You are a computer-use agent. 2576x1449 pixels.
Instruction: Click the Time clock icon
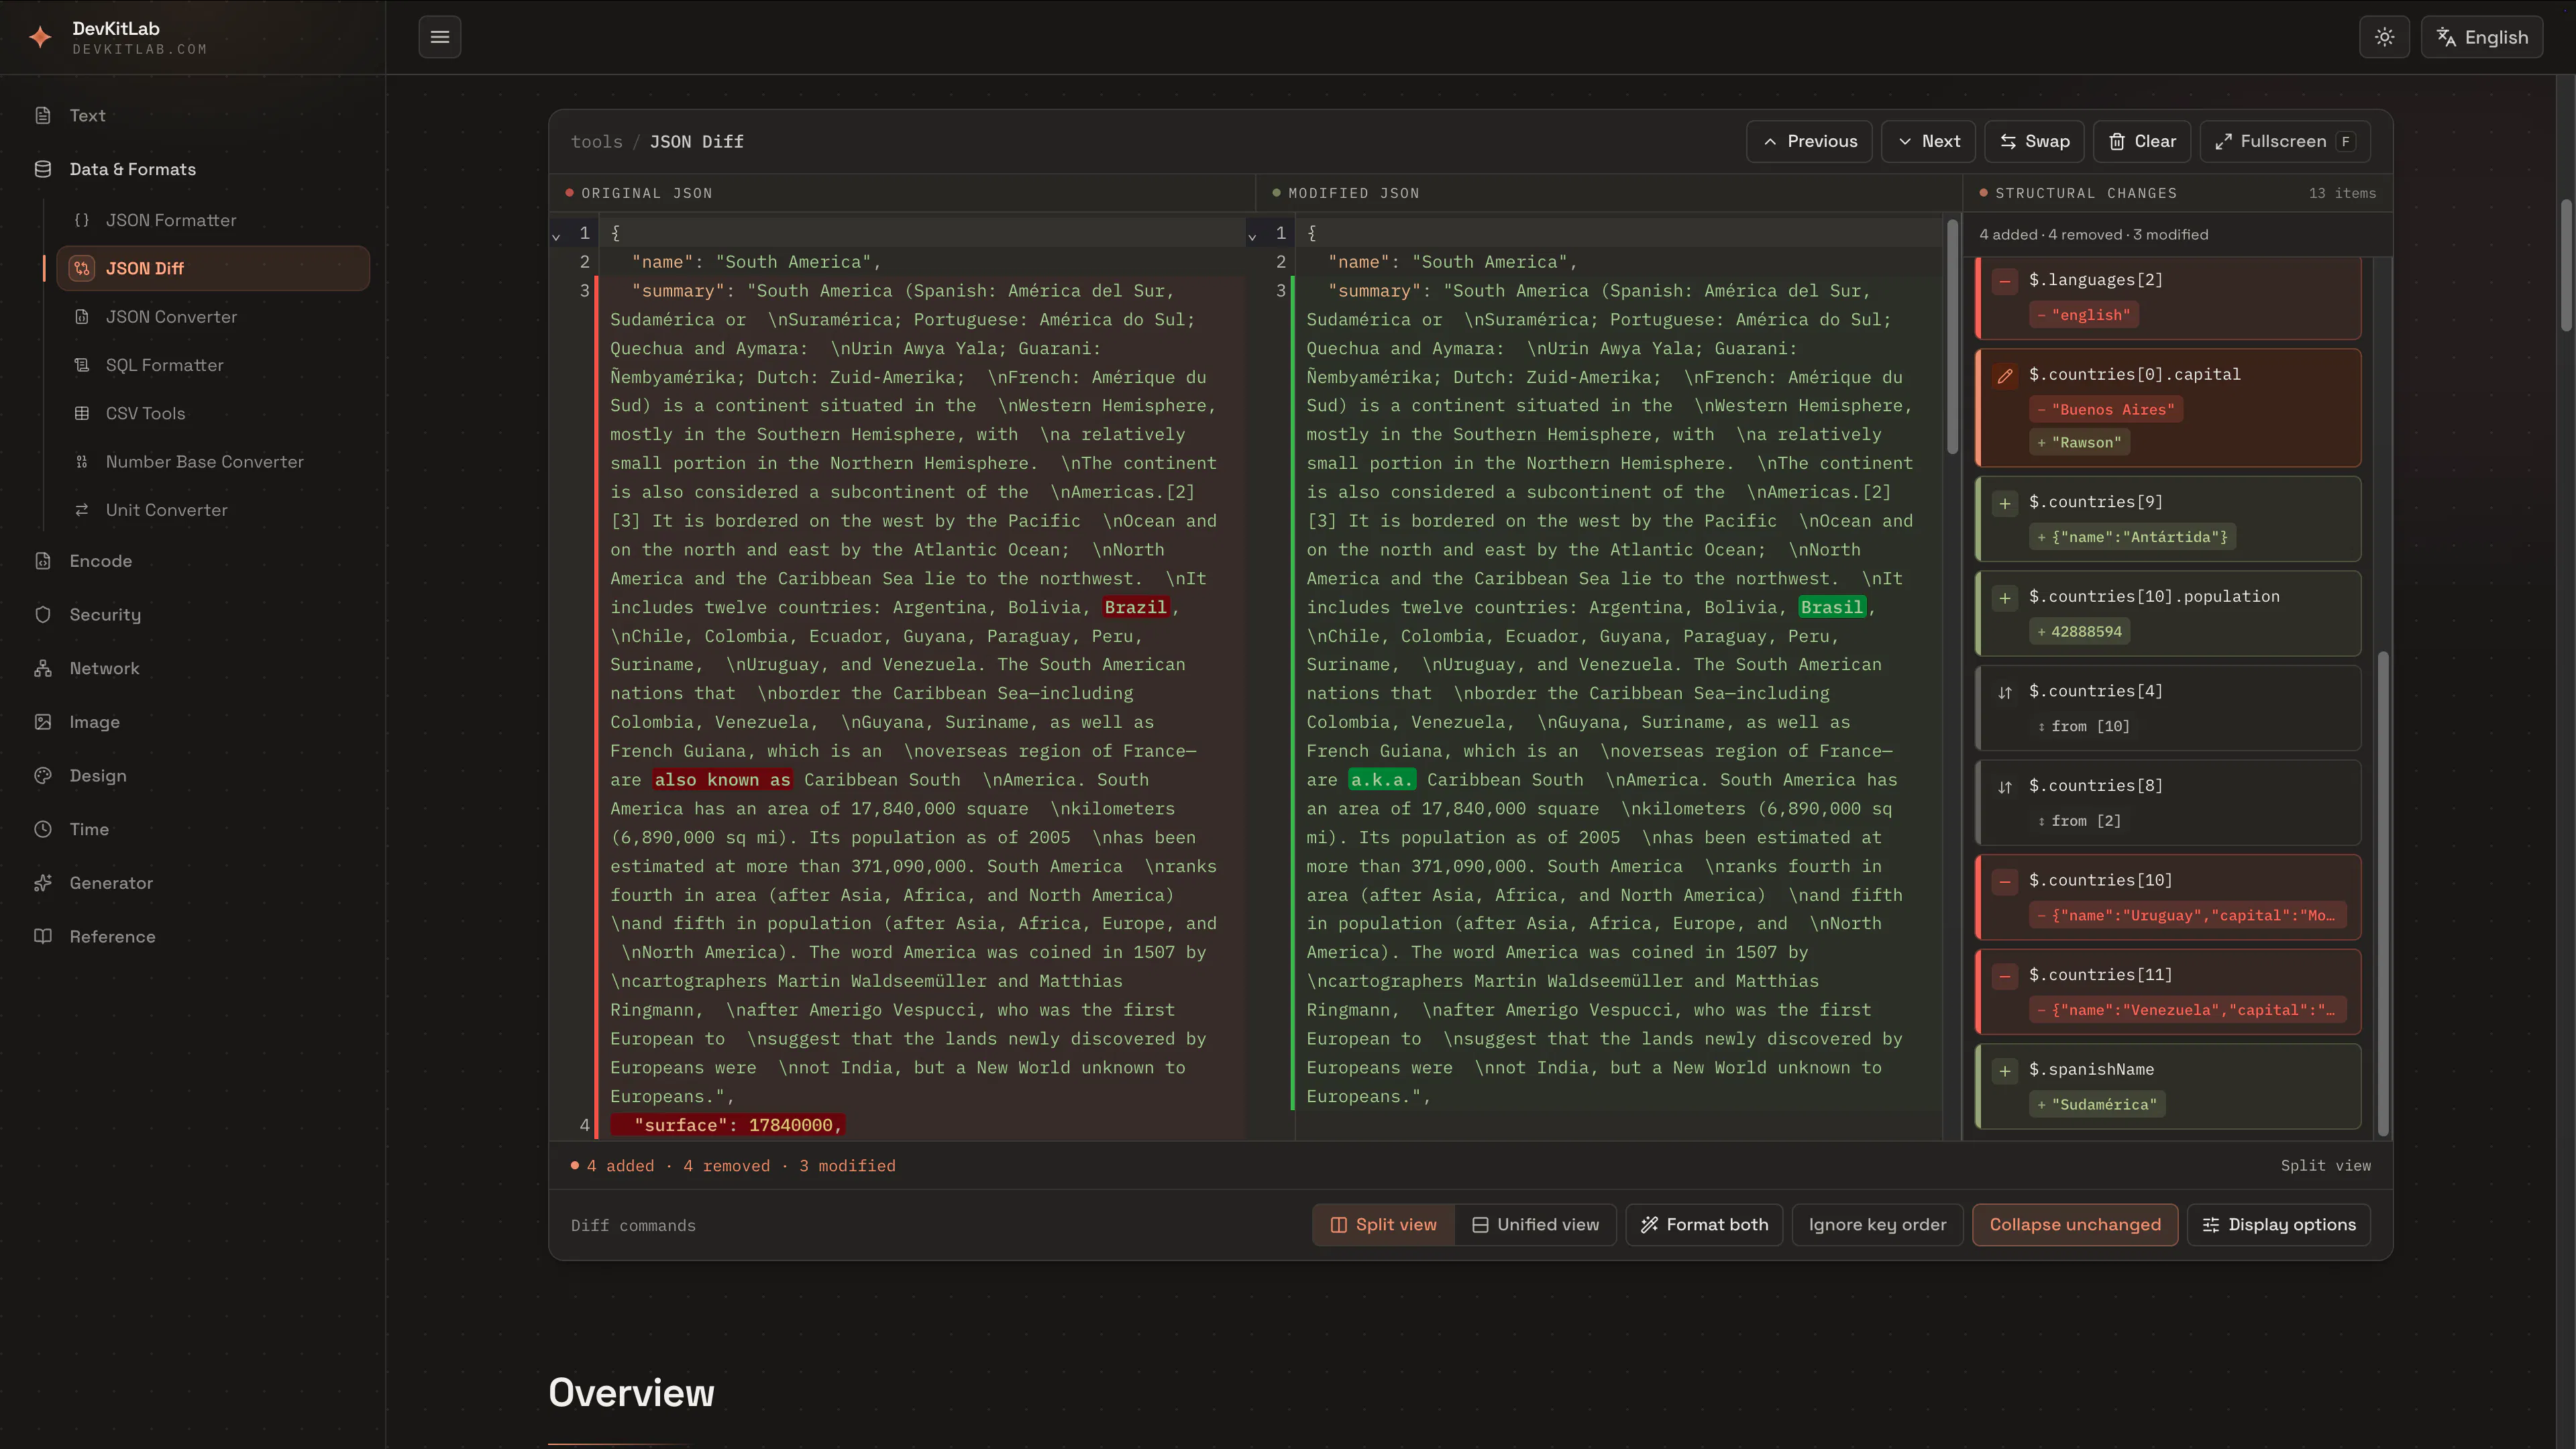click(43, 829)
